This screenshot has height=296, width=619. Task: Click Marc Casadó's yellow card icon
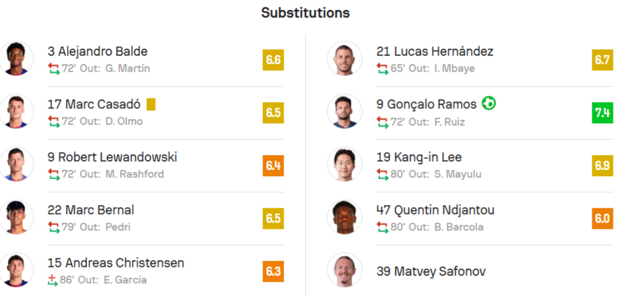[151, 104]
